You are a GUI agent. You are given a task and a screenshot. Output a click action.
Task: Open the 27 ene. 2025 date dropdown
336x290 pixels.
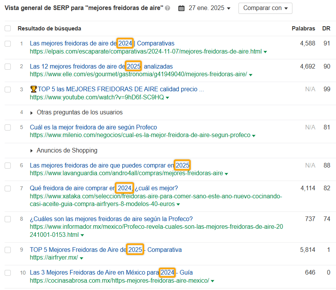(x=209, y=8)
